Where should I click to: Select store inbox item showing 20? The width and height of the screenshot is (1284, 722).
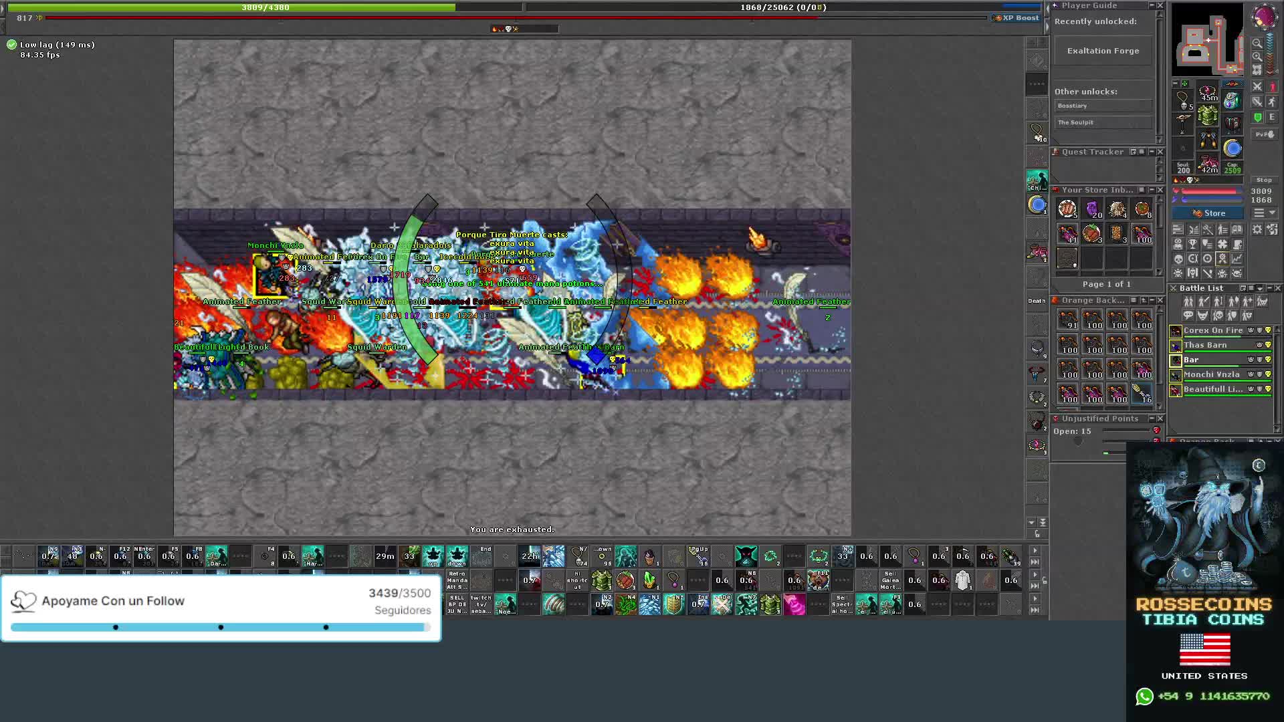pos(1092,209)
